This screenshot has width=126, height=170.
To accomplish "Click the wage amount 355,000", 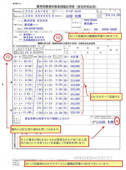I will 75,80.
